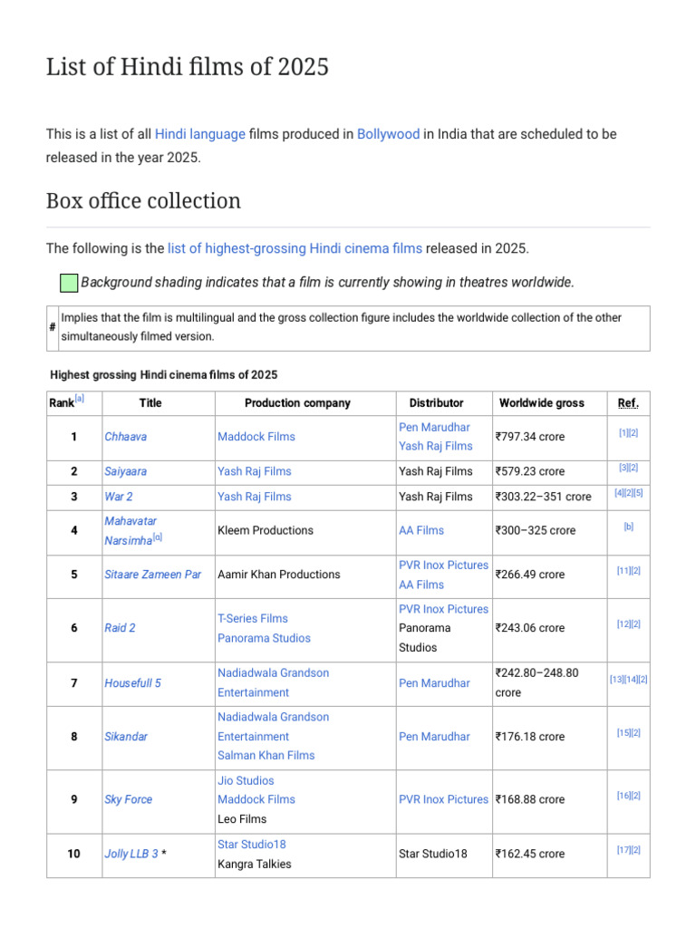Open the Star Studio18 production link
696x928 pixels.
(x=252, y=845)
